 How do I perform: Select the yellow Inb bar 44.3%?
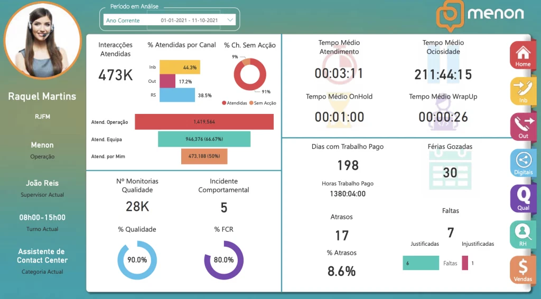click(179, 67)
